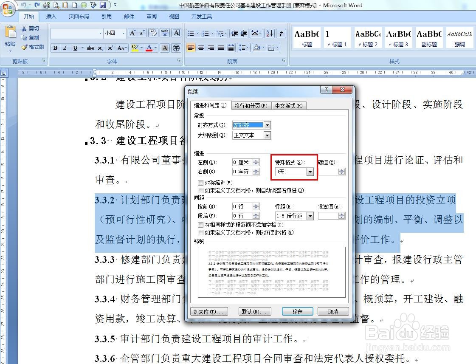
Task: Open the 开发工具 ribbon tab
Action: pyautogui.click(x=201, y=17)
